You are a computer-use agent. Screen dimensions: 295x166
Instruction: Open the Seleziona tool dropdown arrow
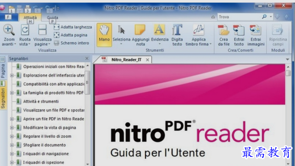121,44
